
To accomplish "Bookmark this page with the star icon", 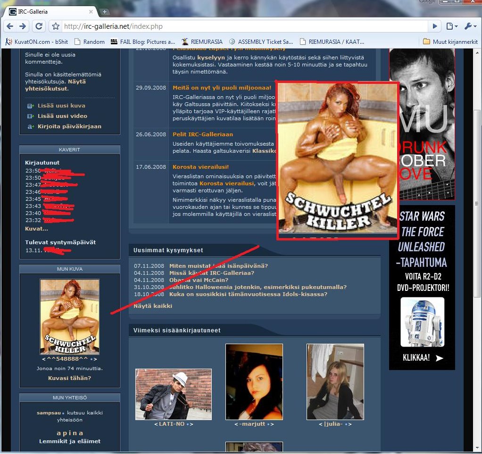I will [x=56, y=26].
